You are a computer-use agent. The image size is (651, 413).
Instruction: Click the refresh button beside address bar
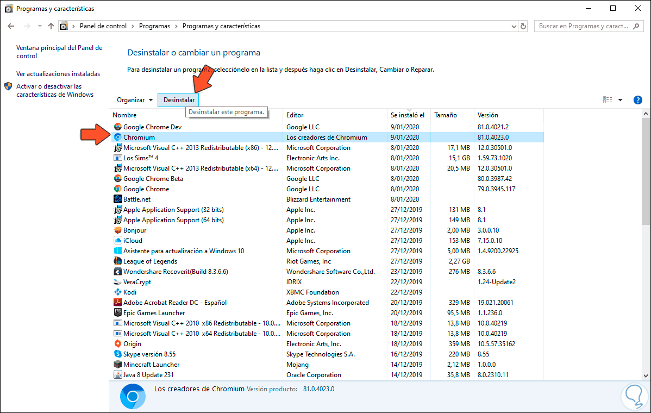pyautogui.click(x=523, y=26)
